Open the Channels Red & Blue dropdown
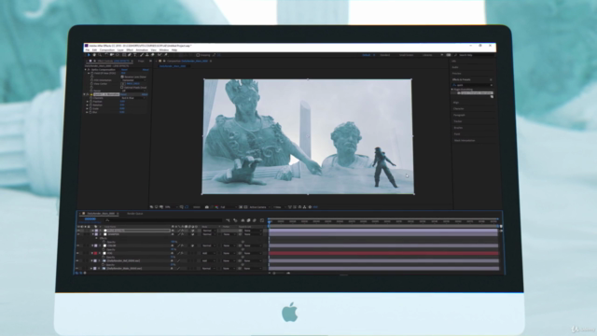The width and height of the screenshot is (597, 336). (x=133, y=98)
